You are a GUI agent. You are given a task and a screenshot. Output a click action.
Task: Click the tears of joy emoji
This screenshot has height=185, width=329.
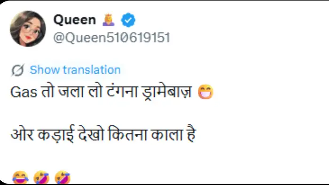pos(20,178)
